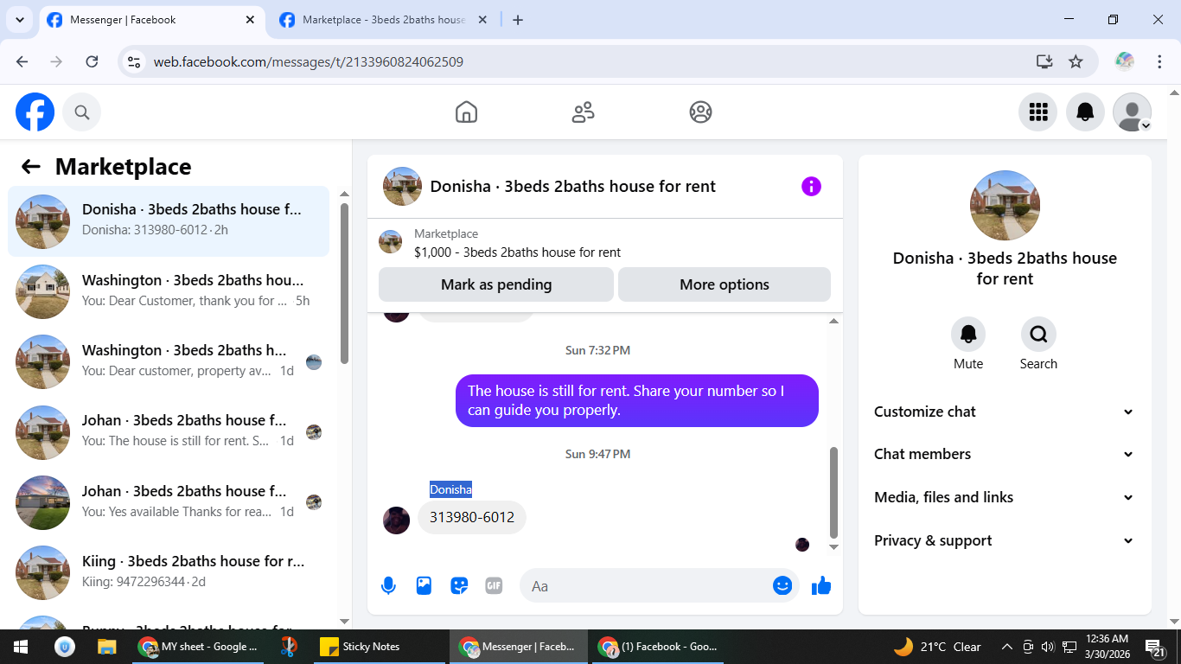Expand the Privacy & support section

[x=1005, y=540]
